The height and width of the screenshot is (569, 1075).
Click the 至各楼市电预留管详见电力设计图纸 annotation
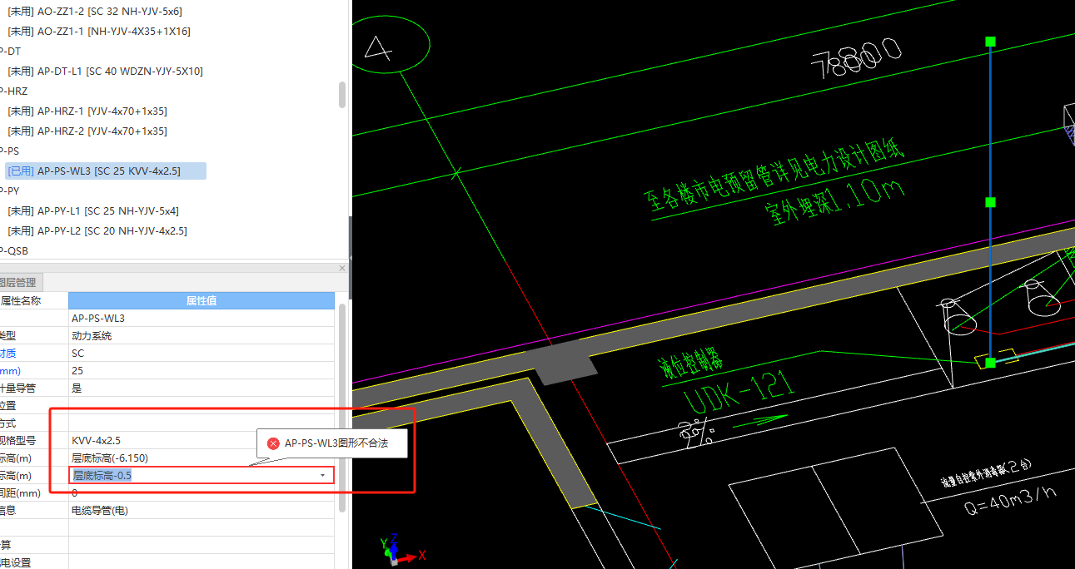point(773,176)
